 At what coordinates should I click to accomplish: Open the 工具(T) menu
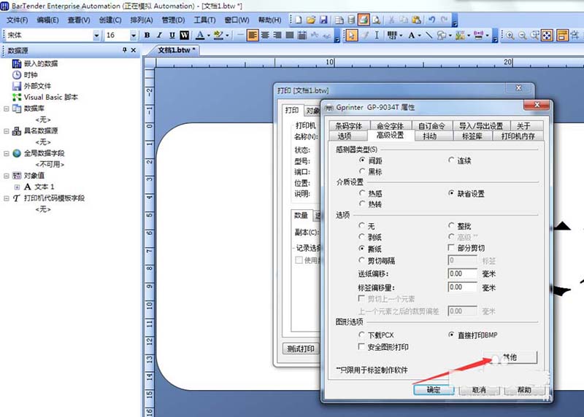tap(204, 20)
